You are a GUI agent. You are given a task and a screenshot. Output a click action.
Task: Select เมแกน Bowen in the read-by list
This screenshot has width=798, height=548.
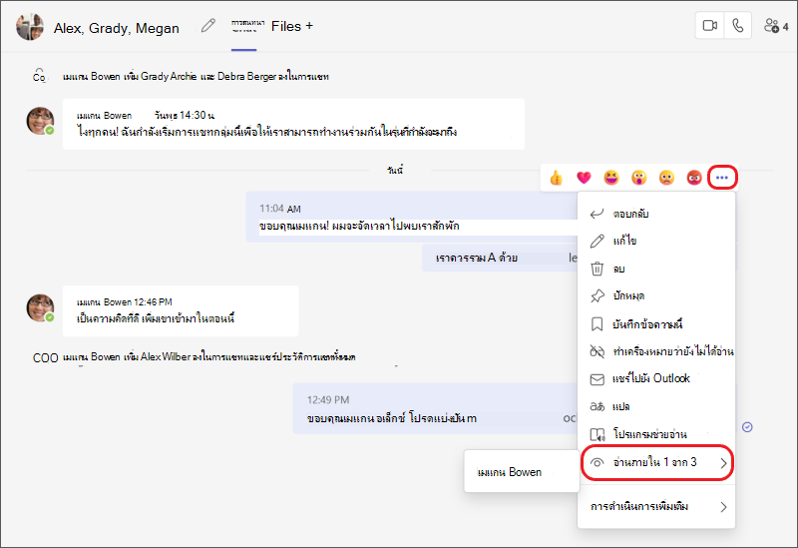click(x=522, y=472)
